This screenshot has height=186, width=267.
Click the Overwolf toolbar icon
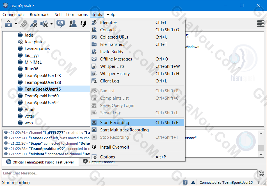coord(83,24)
